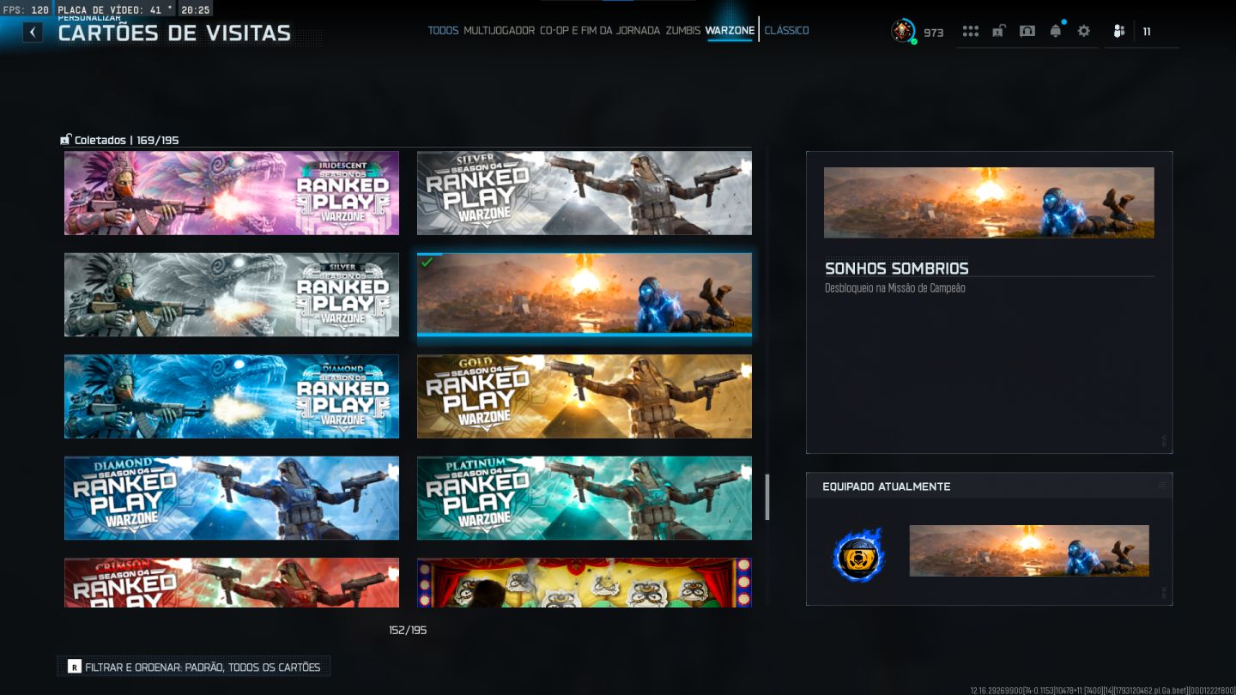The height and width of the screenshot is (695, 1236).
Task: Switch to the Zumbis tab
Action: point(683,30)
